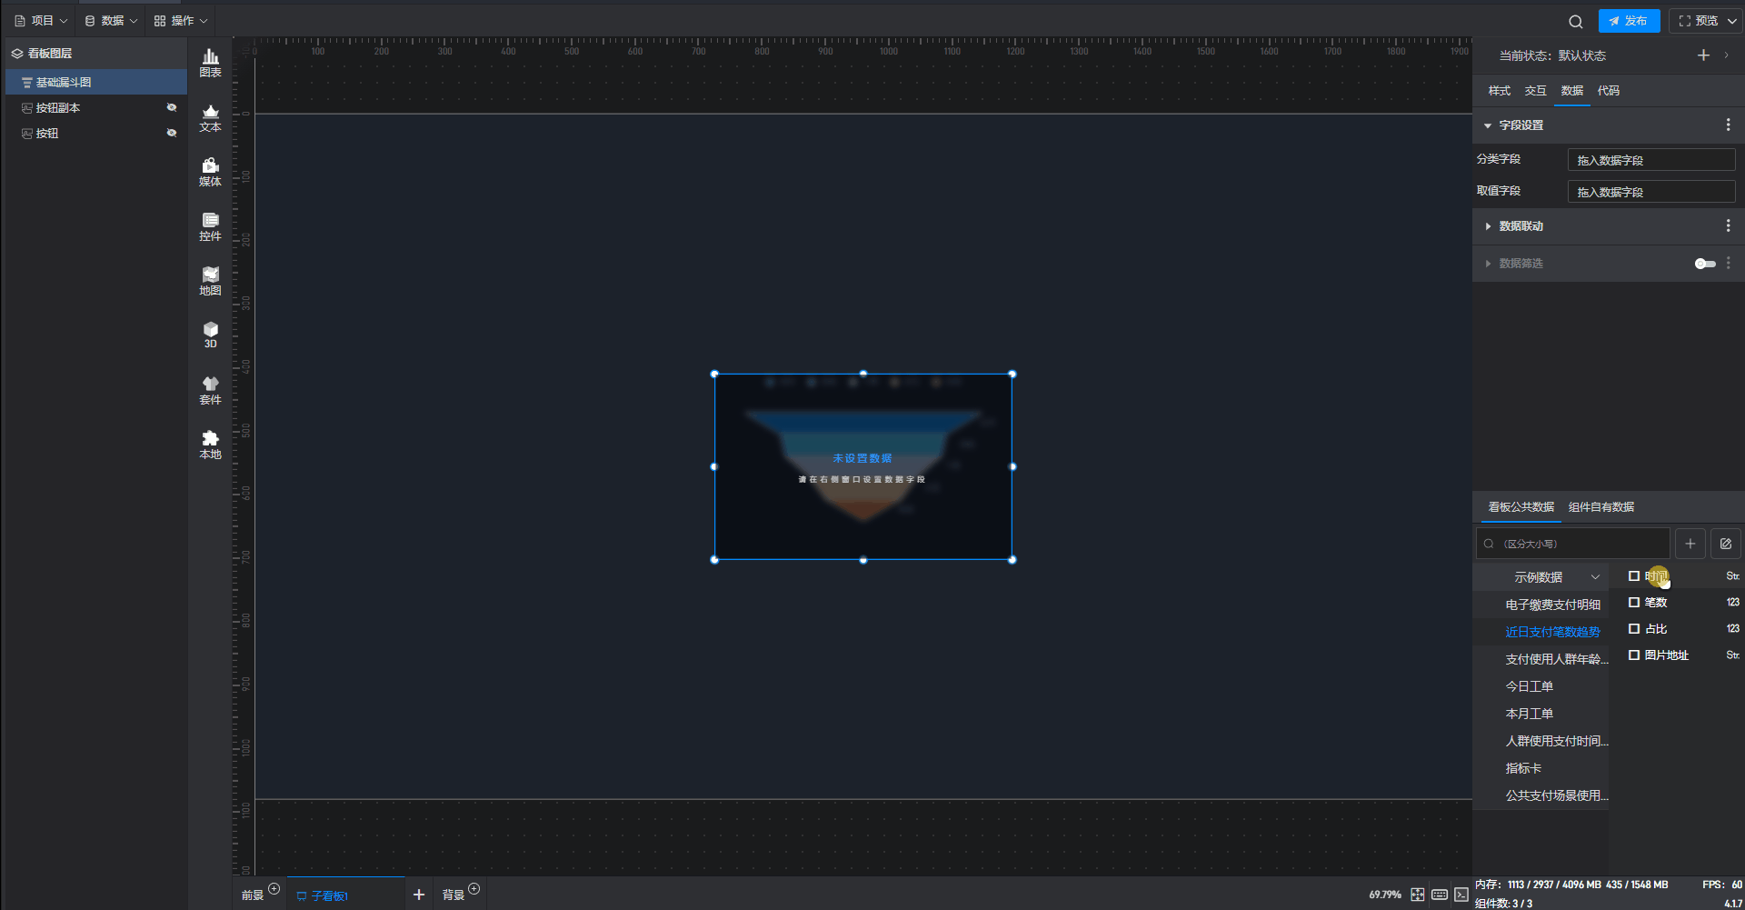The image size is (1745, 910).
Task: Click the 分类字段 drop field
Action: point(1651,160)
